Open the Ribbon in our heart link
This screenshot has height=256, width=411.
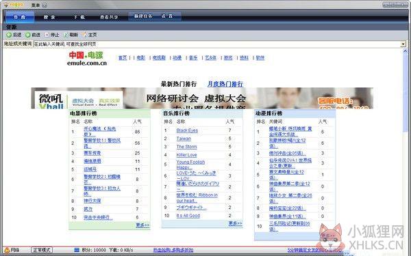197,198
